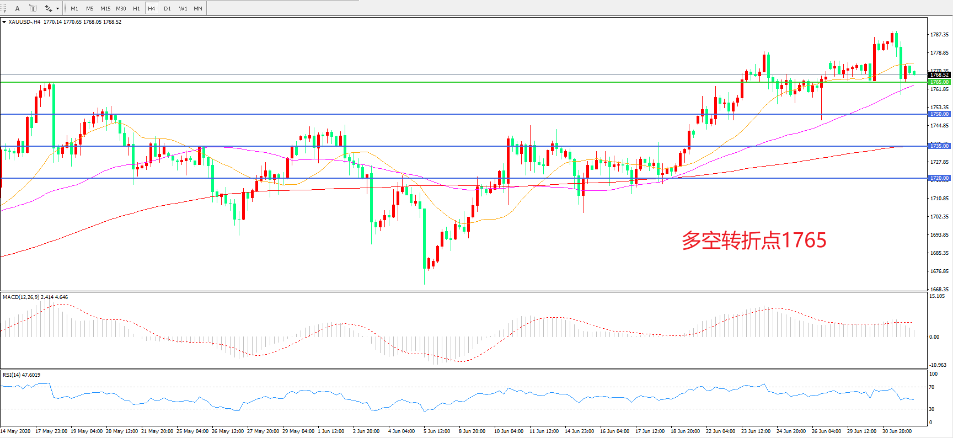The width and height of the screenshot is (953, 438).
Task: Click the MACD(12,26,9) indicator label
Action: tap(21, 297)
